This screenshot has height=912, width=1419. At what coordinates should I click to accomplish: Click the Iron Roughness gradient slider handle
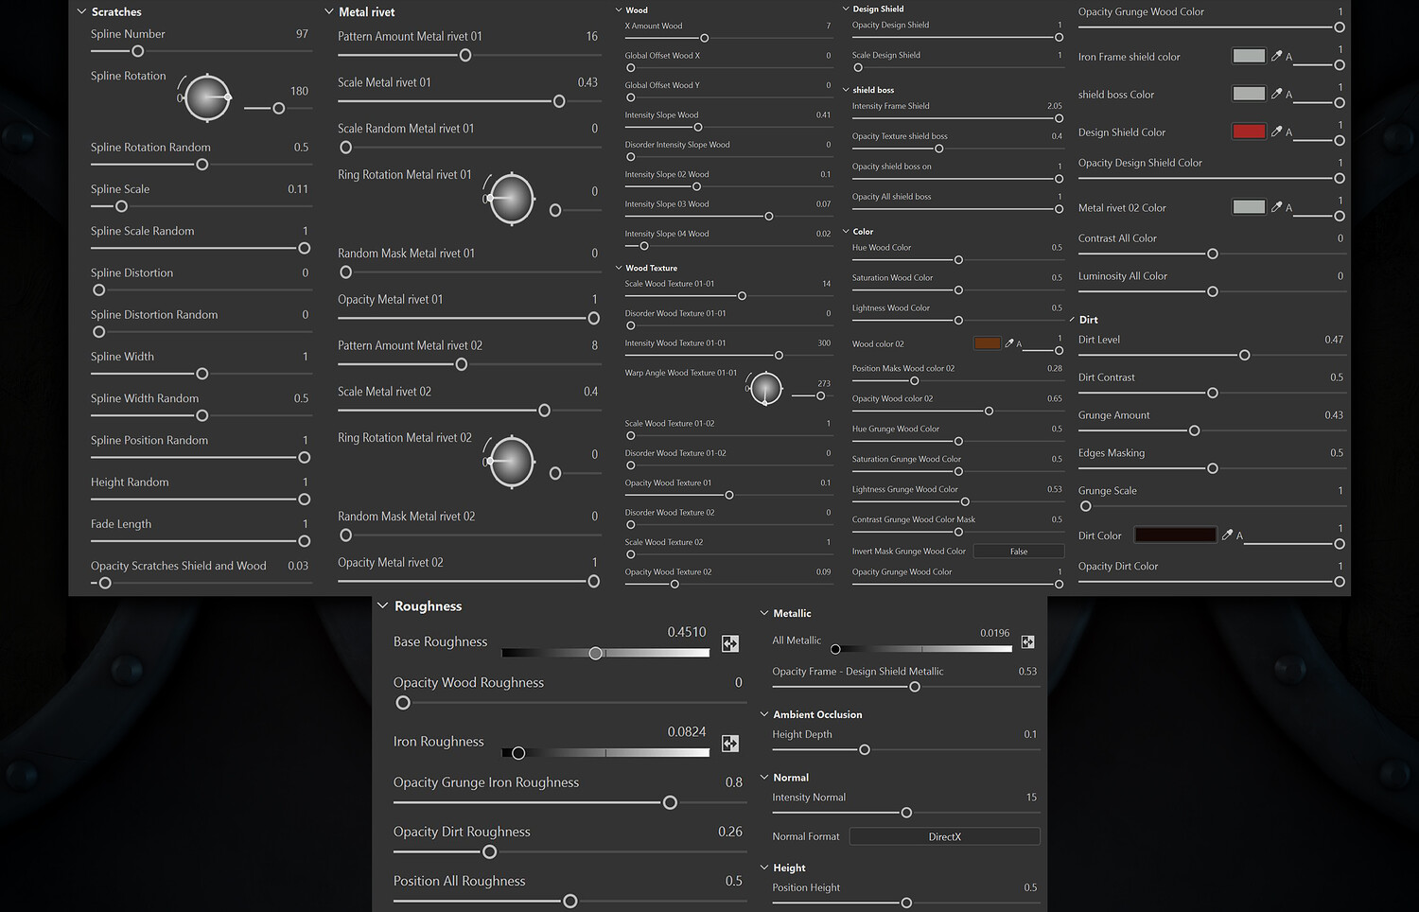[x=518, y=753]
